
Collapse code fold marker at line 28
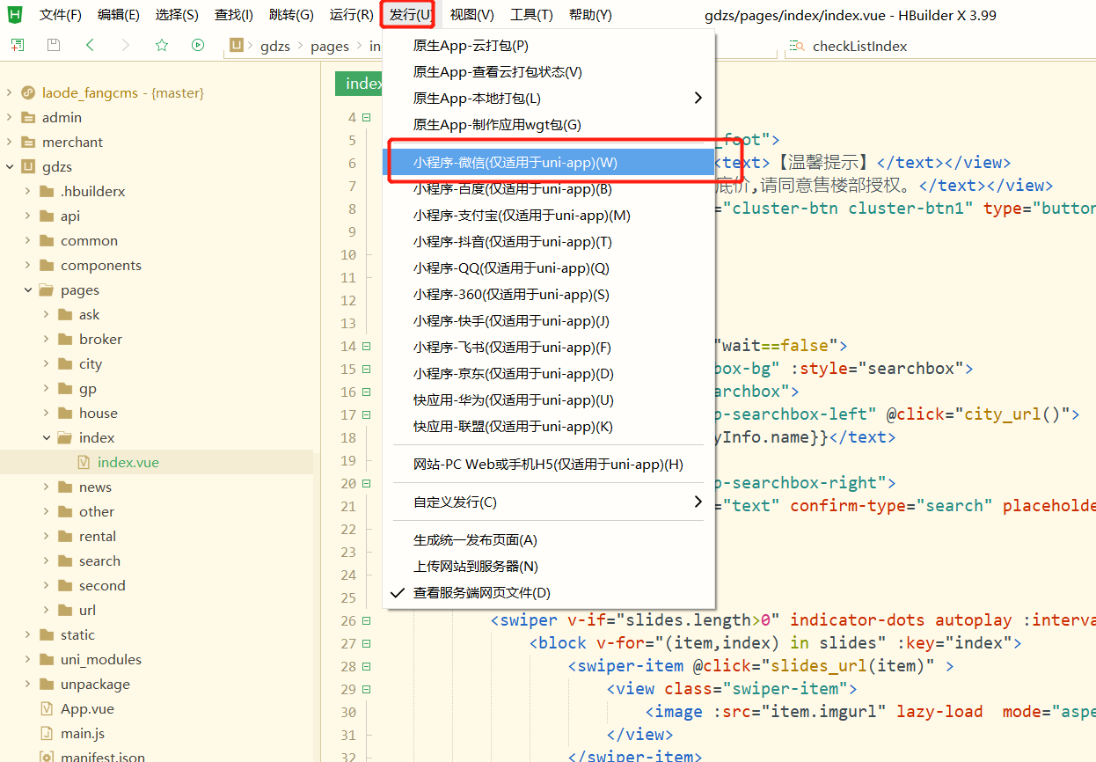tap(366, 666)
